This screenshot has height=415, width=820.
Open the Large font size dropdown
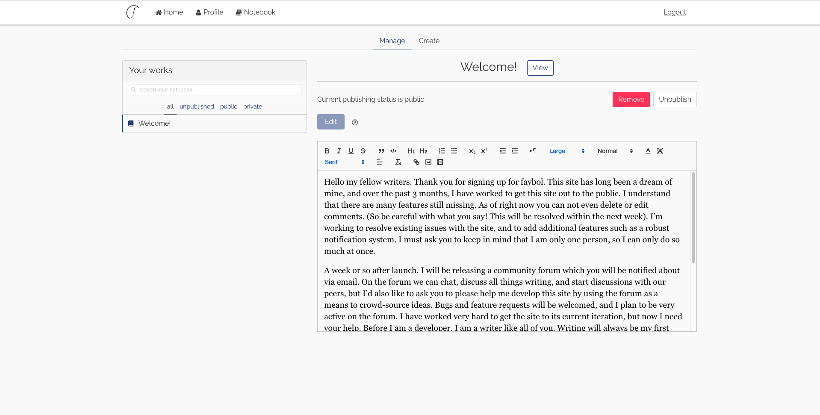566,151
